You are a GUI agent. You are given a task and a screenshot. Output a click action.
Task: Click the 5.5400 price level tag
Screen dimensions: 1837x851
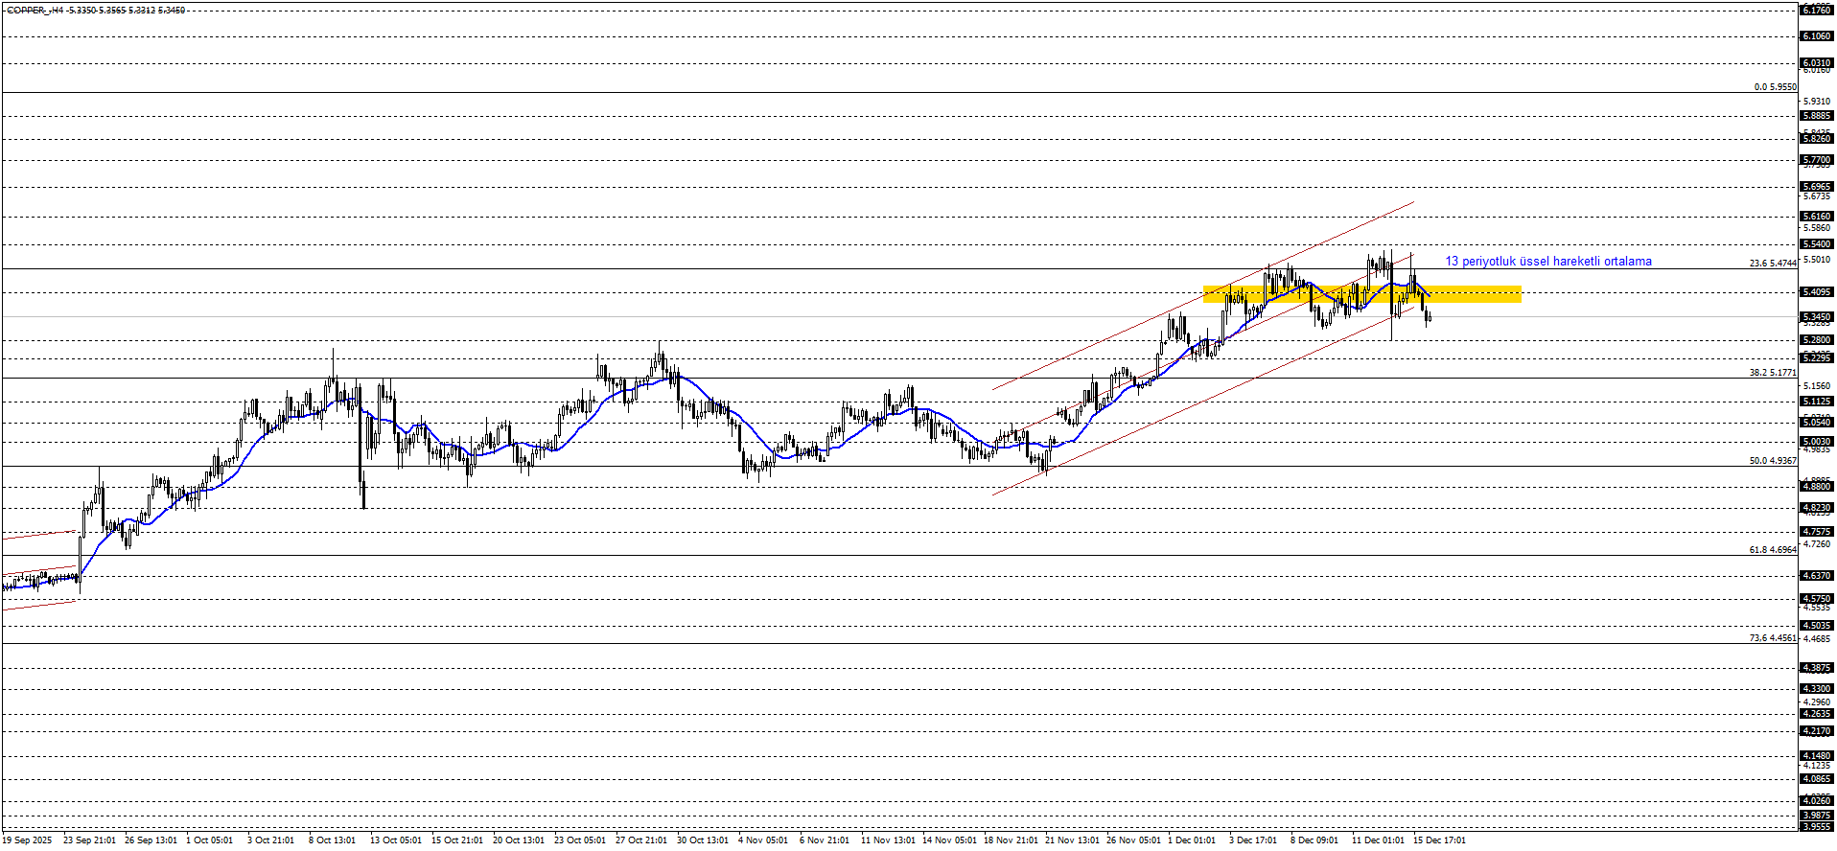pyautogui.click(x=1816, y=244)
